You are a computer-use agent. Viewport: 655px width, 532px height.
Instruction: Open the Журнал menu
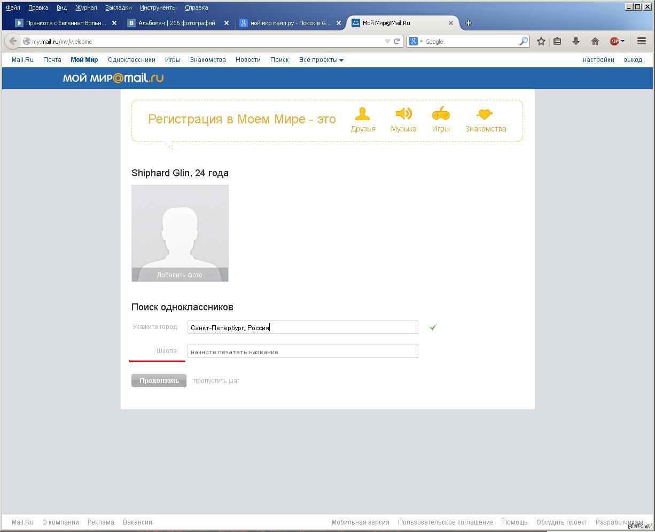point(86,7)
